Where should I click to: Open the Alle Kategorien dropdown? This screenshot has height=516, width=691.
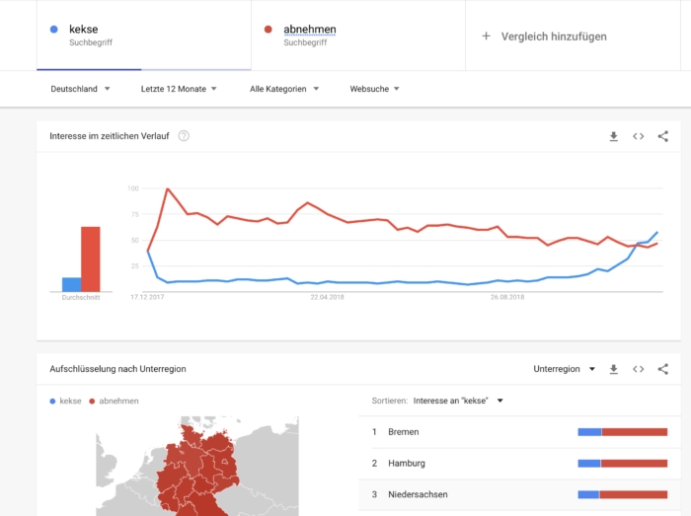click(284, 89)
